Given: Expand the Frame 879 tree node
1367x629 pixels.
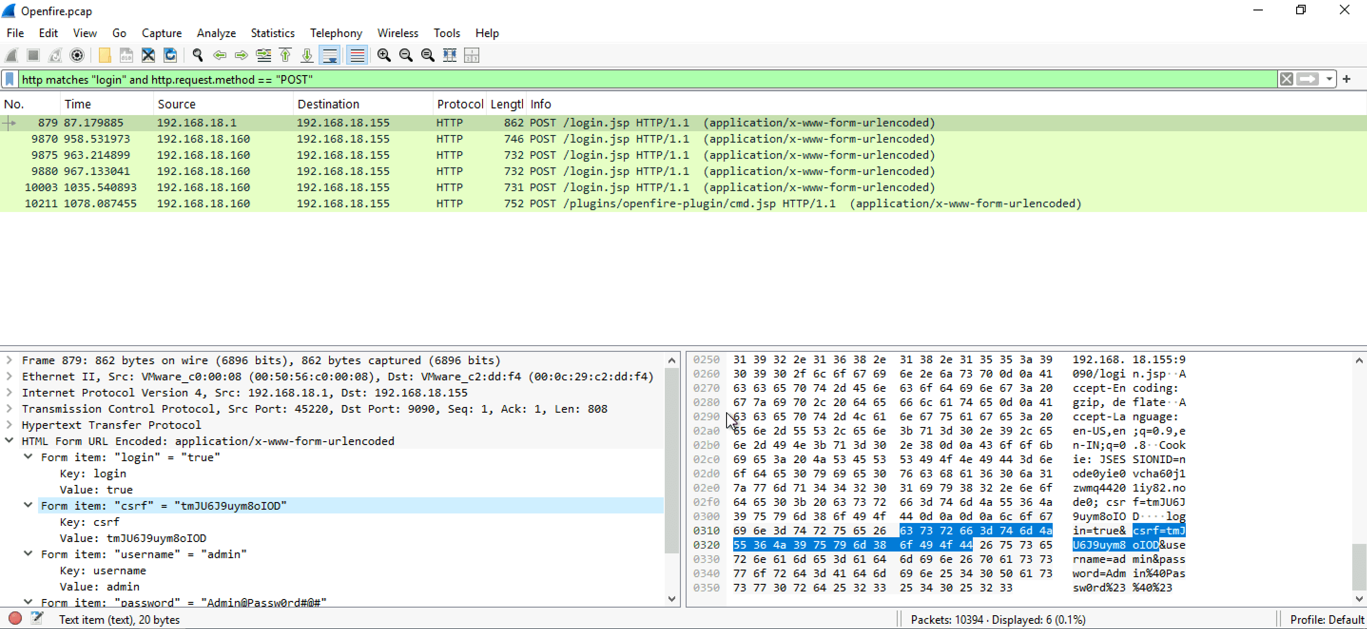Looking at the screenshot, I should point(9,360).
